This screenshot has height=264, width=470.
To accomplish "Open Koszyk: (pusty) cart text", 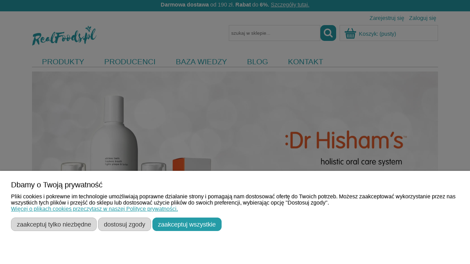I will click(377, 34).
